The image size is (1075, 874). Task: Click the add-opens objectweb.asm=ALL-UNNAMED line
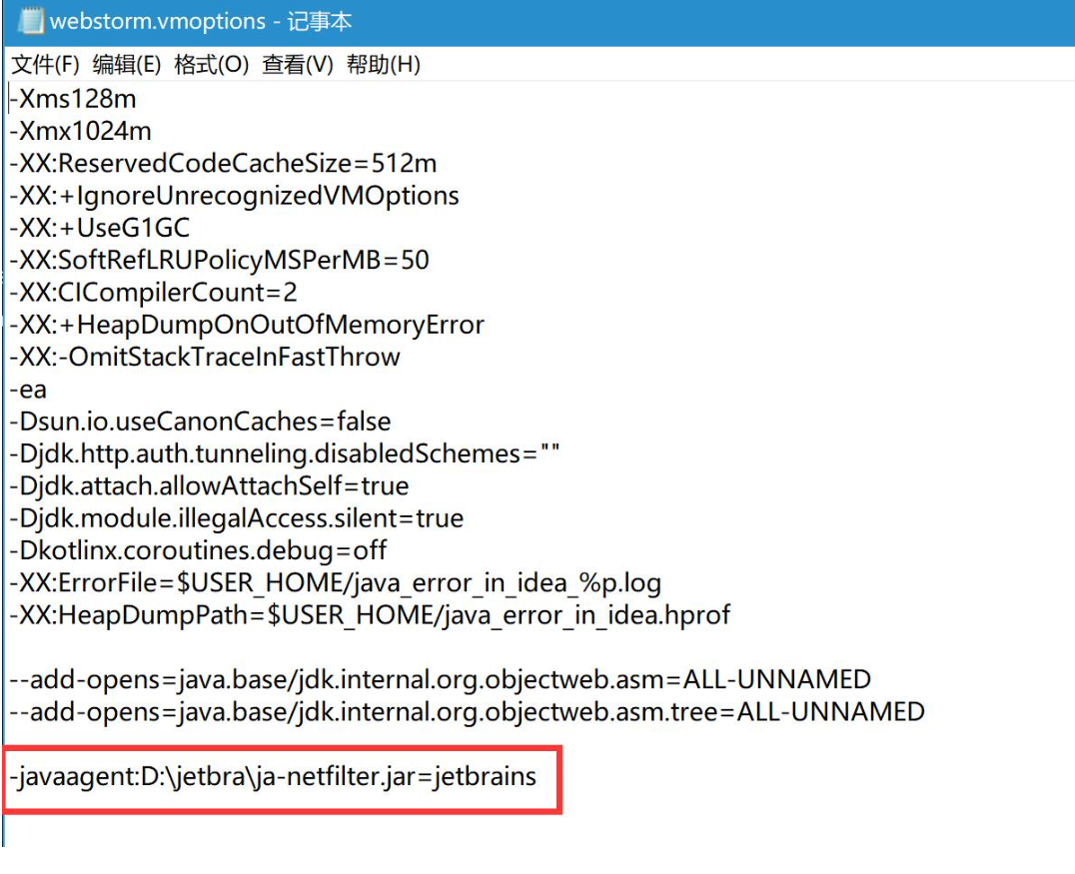coord(441,679)
